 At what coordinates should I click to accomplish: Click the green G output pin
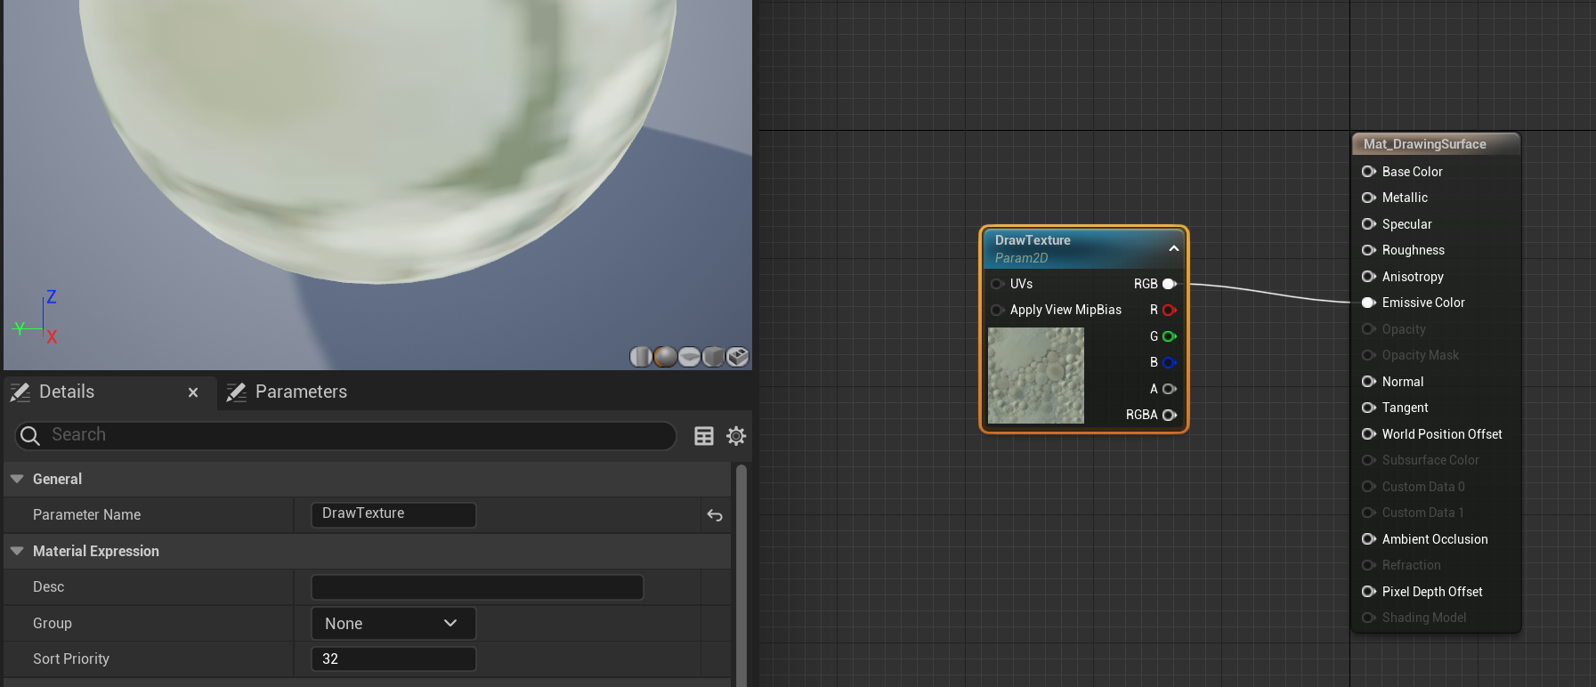[1170, 336]
